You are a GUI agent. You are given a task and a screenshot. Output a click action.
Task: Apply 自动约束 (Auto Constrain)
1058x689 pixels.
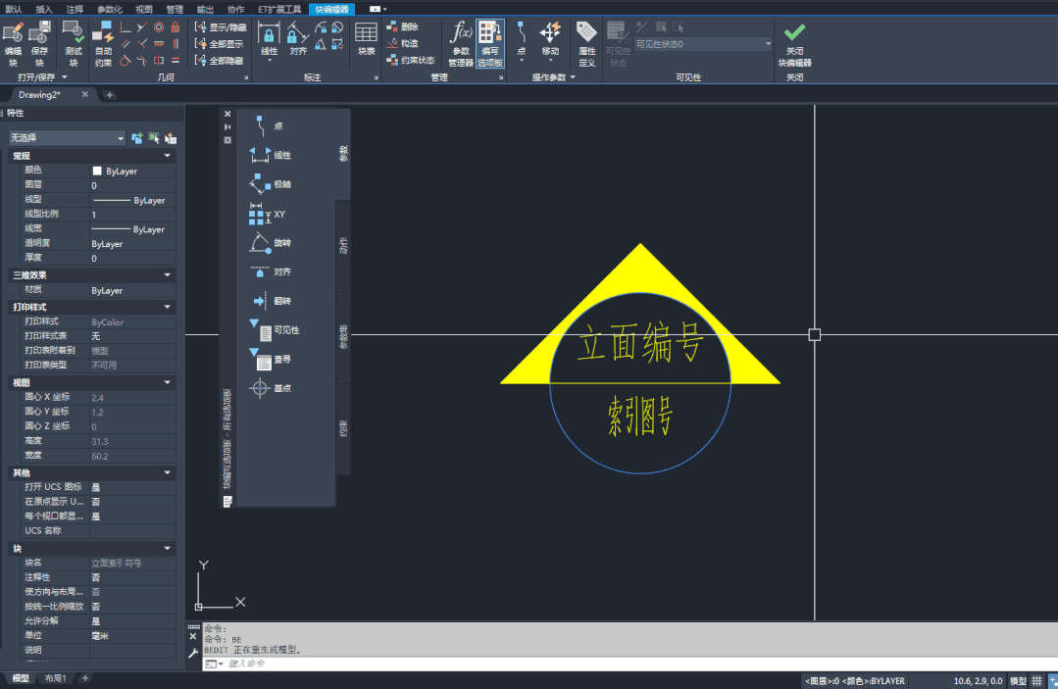coord(103,44)
